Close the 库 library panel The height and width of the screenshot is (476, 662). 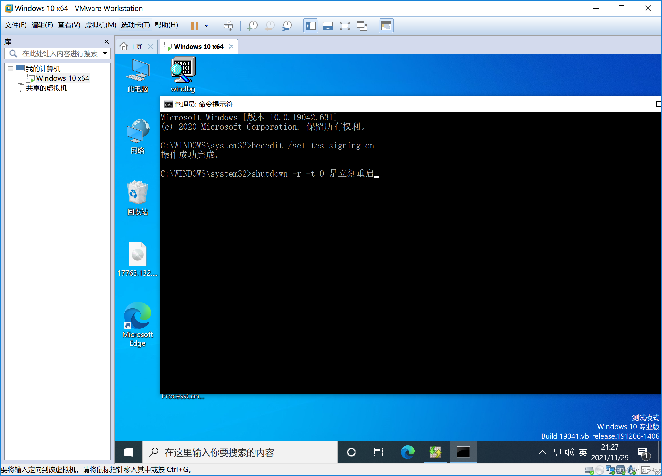(x=107, y=42)
